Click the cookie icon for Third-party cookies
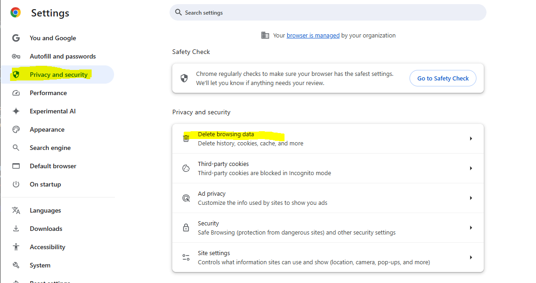Image resolution: width=536 pixels, height=283 pixels. coord(186,168)
